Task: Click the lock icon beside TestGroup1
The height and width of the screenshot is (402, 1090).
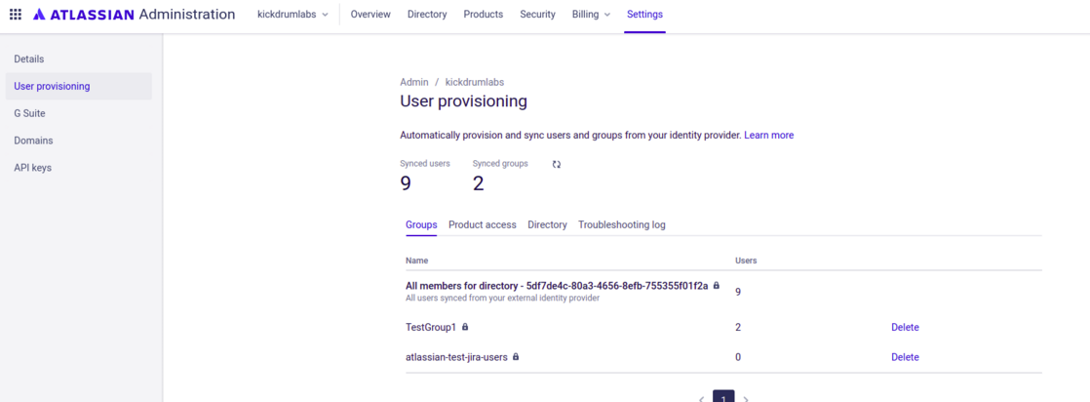Action: tap(465, 326)
